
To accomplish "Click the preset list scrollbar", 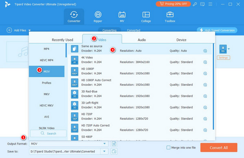I will click(213, 87).
